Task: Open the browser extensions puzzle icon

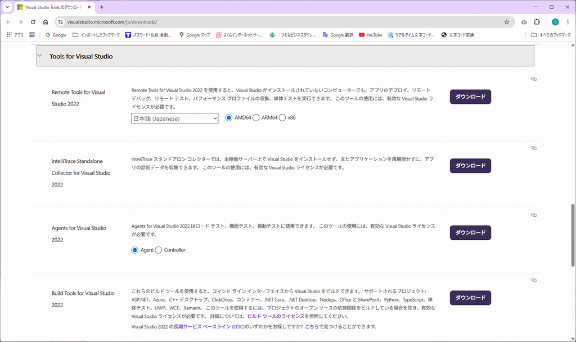Action: (537, 22)
